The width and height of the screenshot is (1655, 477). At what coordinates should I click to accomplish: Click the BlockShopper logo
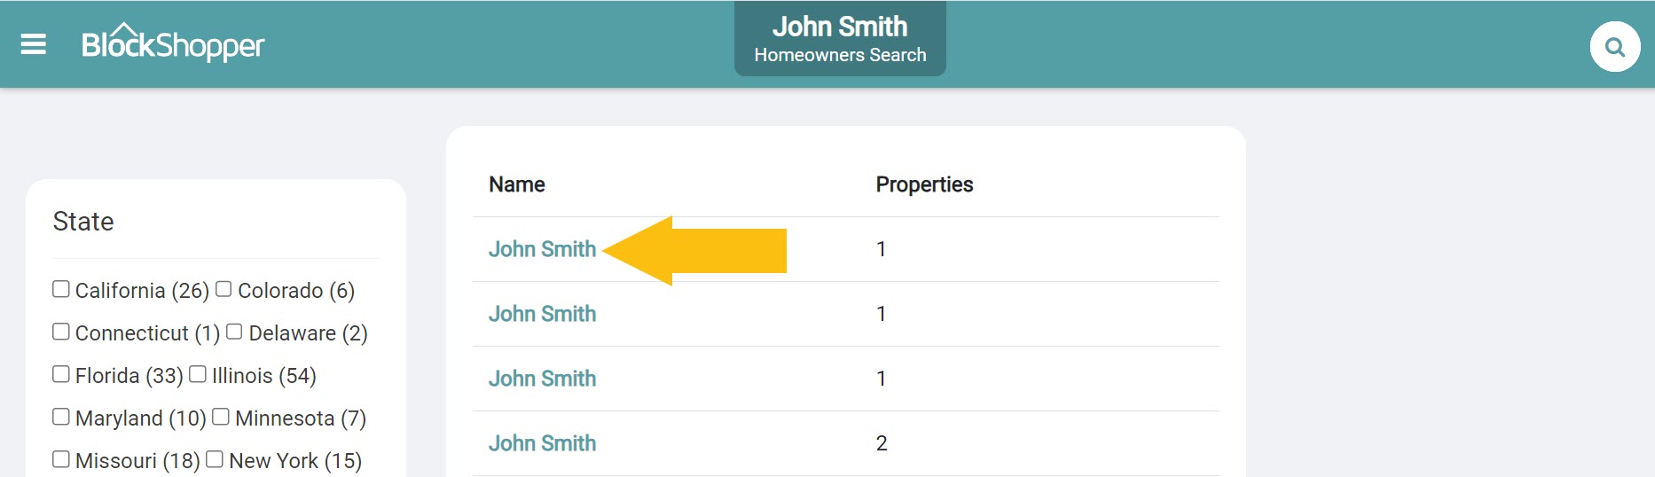(x=173, y=44)
